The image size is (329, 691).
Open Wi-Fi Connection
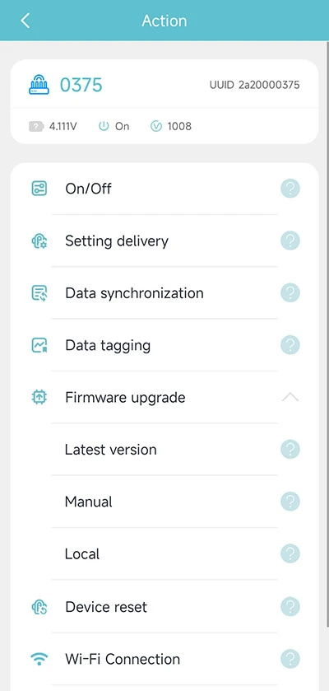[164, 659]
